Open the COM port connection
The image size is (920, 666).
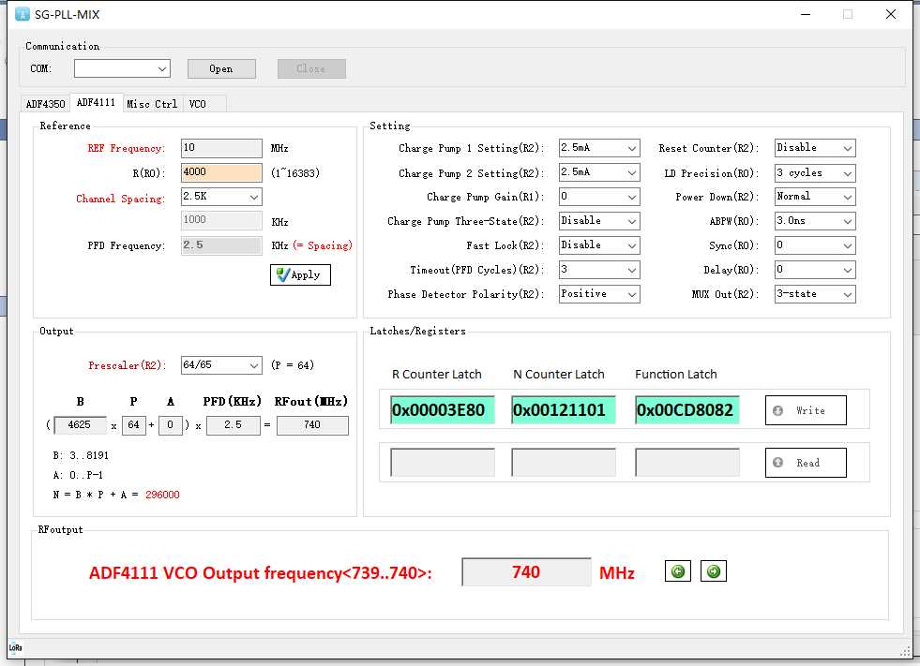[x=221, y=68]
